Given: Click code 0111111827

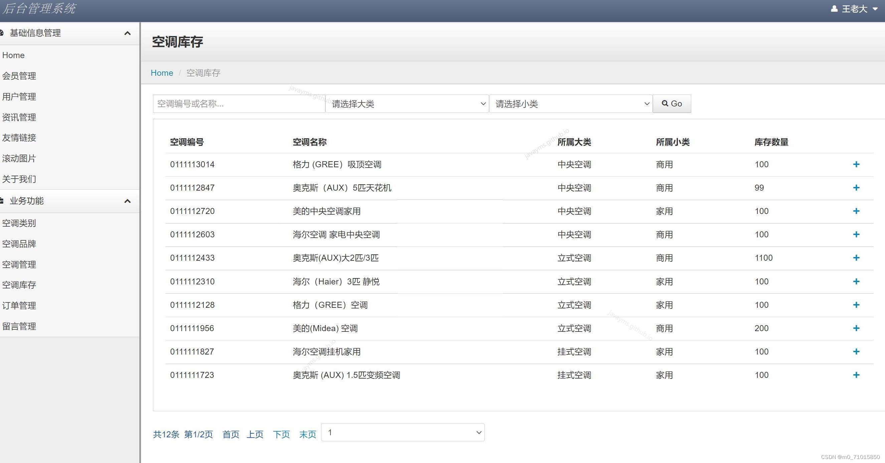Looking at the screenshot, I should pos(192,352).
